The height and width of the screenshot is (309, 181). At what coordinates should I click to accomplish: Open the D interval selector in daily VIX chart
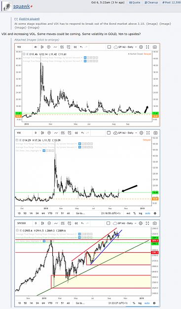click(36, 133)
